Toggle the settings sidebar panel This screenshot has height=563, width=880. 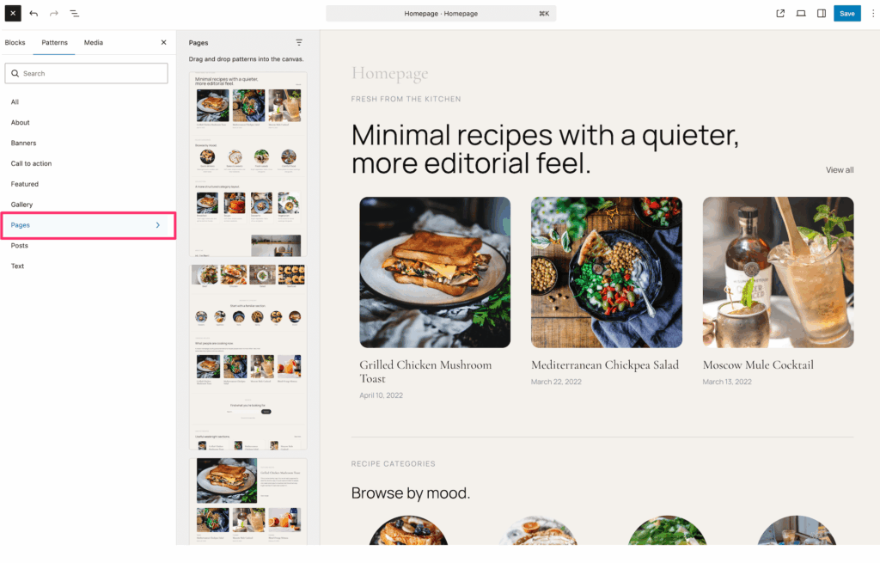click(x=822, y=14)
